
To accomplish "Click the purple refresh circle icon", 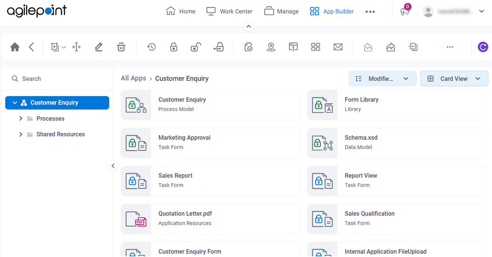I will pos(483,47).
